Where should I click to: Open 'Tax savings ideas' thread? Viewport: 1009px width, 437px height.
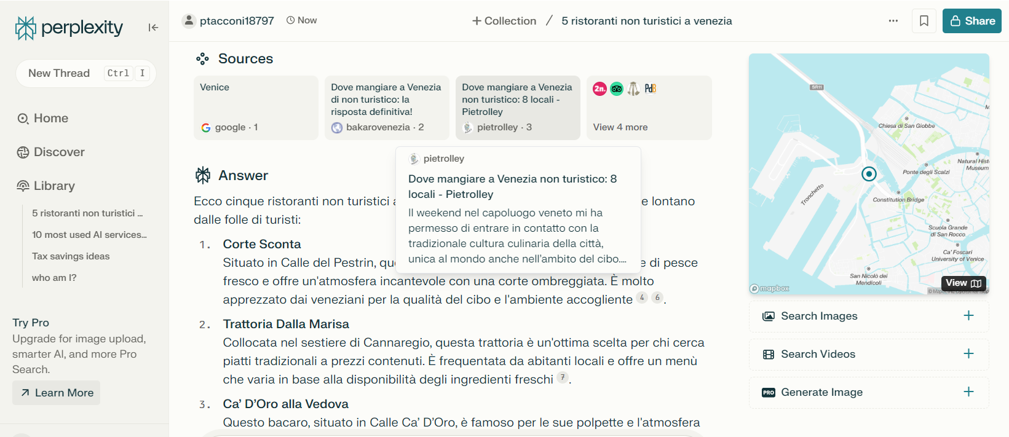[71, 256]
